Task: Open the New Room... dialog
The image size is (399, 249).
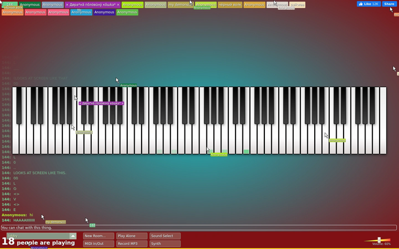Action: [98, 236]
